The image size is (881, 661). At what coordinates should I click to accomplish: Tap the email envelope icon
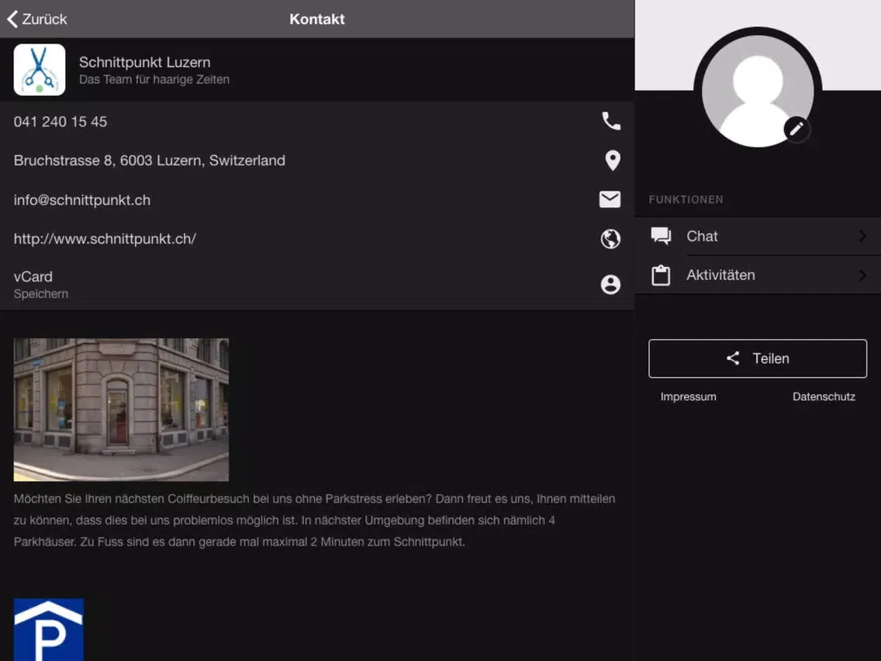click(x=610, y=199)
